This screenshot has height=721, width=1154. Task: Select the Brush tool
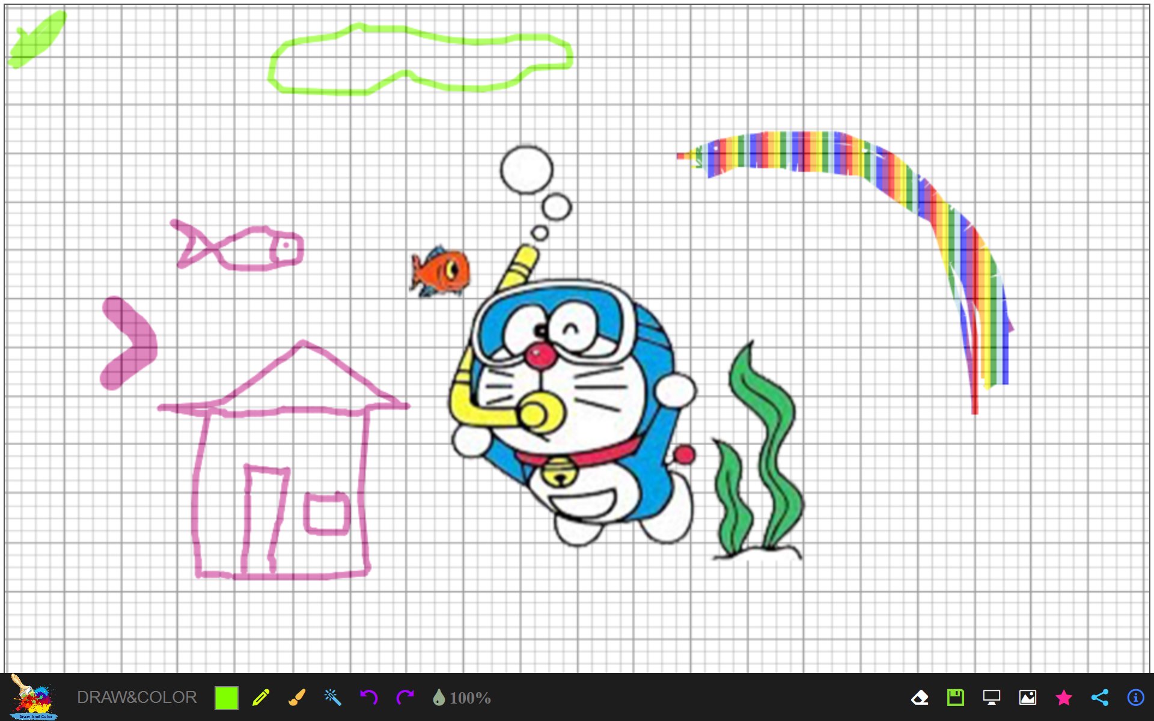pyautogui.click(x=297, y=698)
